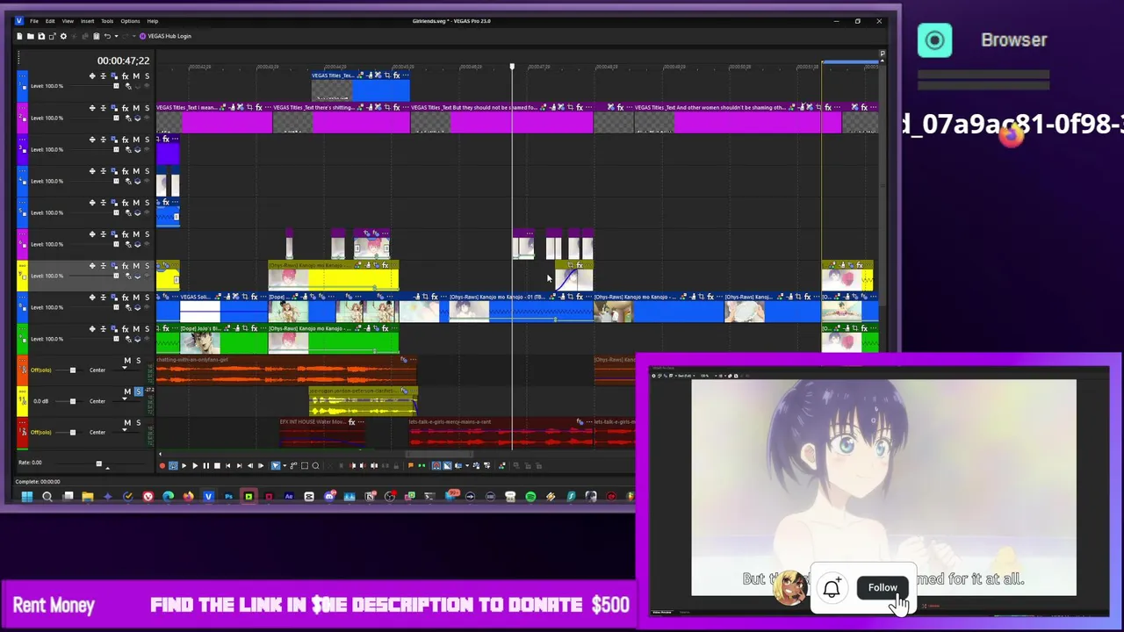This screenshot has width=1124, height=632.
Task: Solo the yellow video track 7
Action: click(147, 266)
